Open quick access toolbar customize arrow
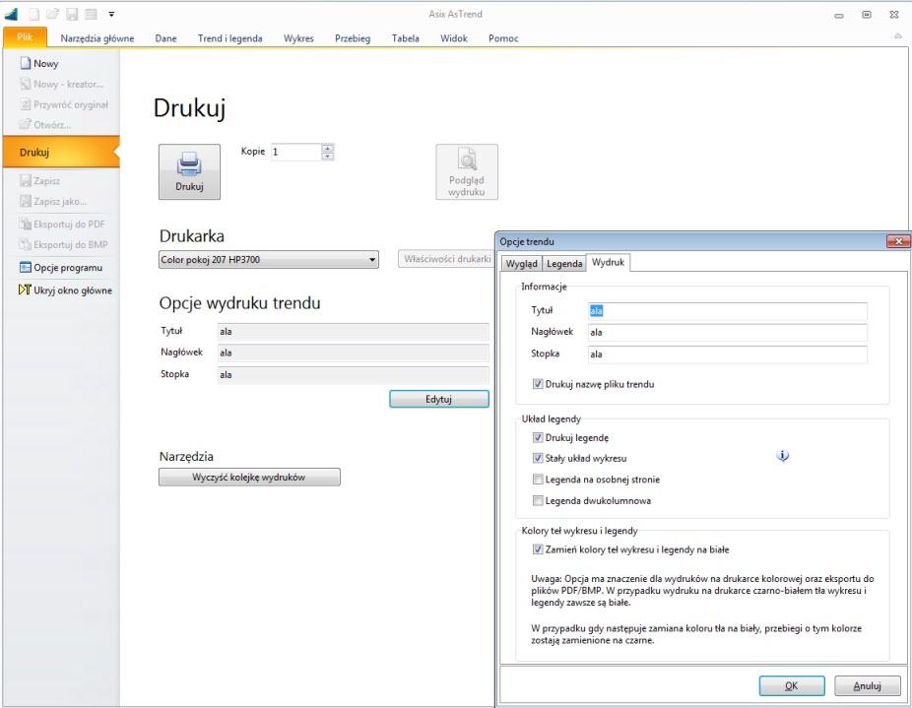This screenshot has height=708, width=912. (x=111, y=15)
